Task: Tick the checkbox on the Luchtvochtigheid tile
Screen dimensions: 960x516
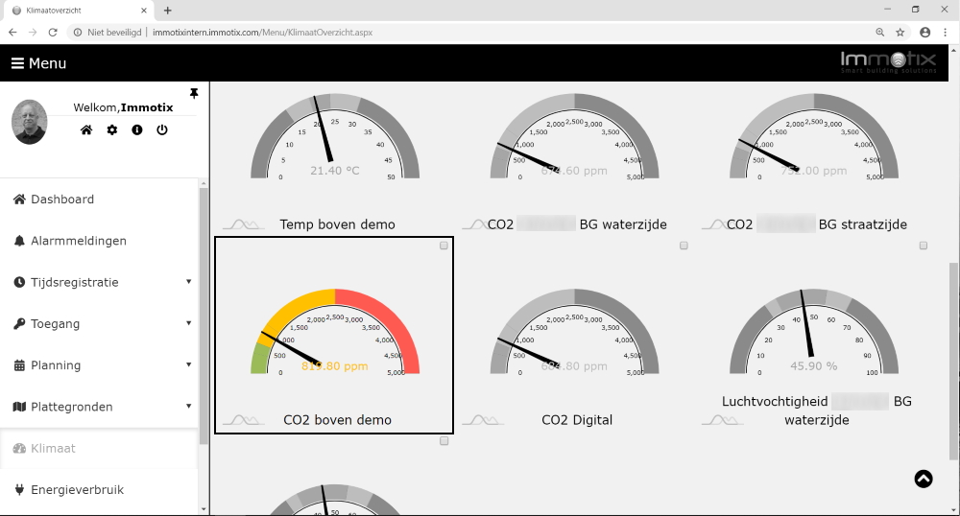Action: click(924, 246)
